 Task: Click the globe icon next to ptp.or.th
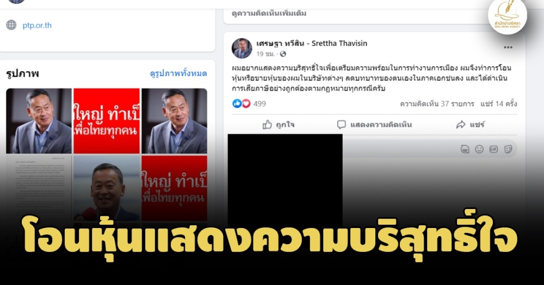click(11, 25)
